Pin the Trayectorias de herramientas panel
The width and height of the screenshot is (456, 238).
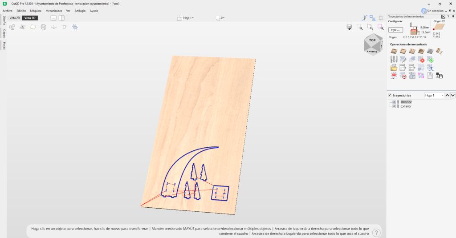453,16
